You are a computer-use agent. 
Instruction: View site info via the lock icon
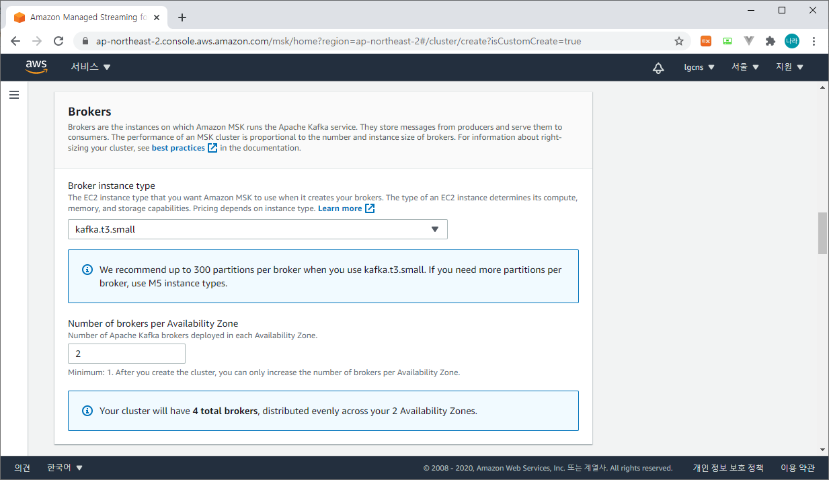pos(85,41)
